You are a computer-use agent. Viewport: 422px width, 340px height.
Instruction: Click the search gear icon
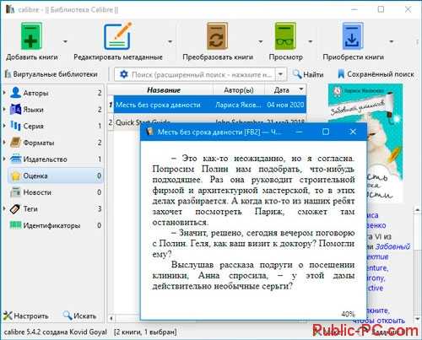pyautogui.click(x=124, y=74)
